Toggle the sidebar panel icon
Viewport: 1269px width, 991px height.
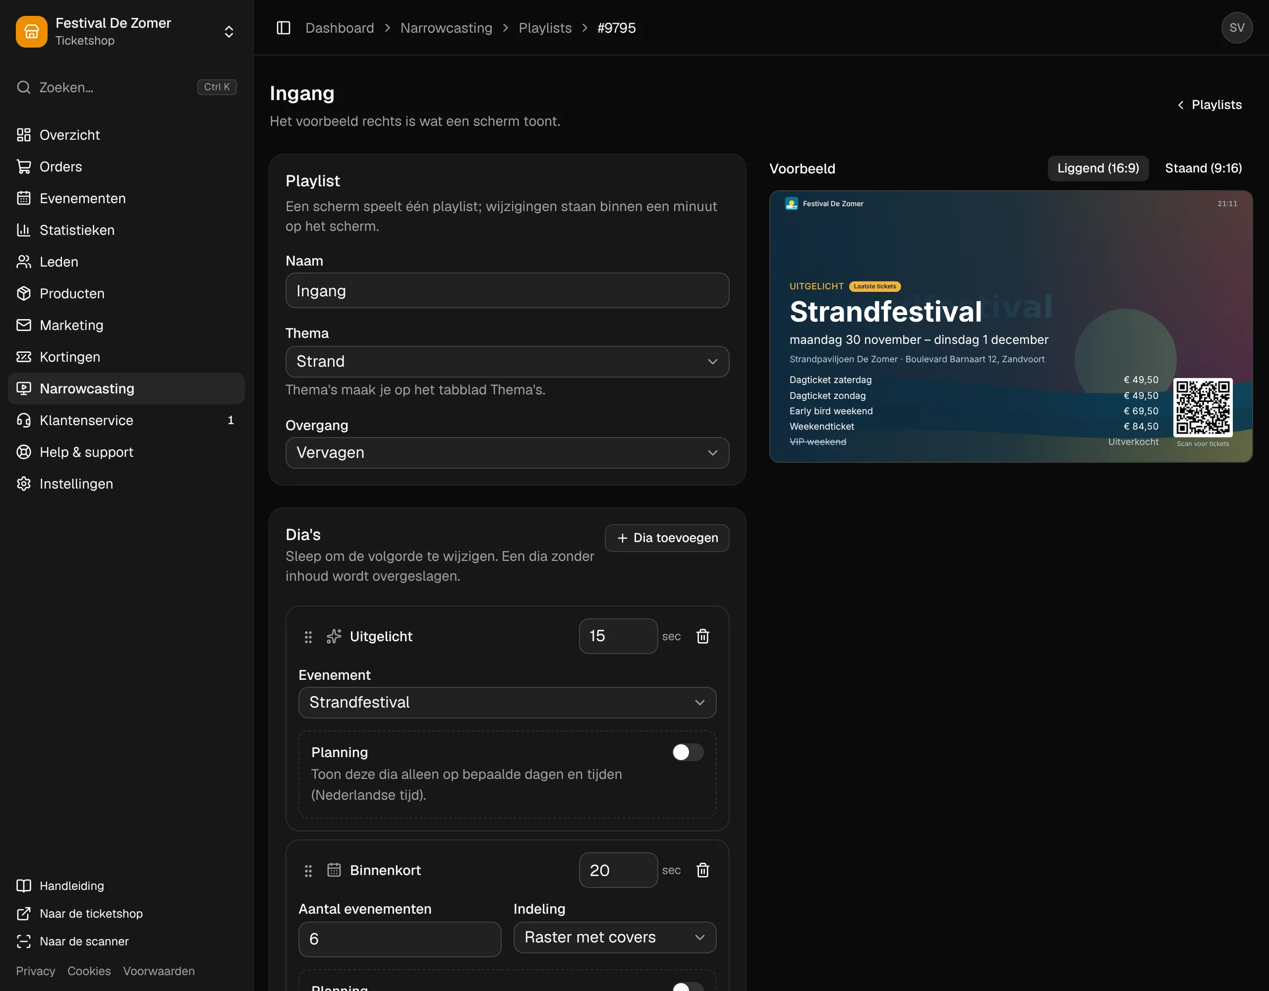click(x=283, y=28)
